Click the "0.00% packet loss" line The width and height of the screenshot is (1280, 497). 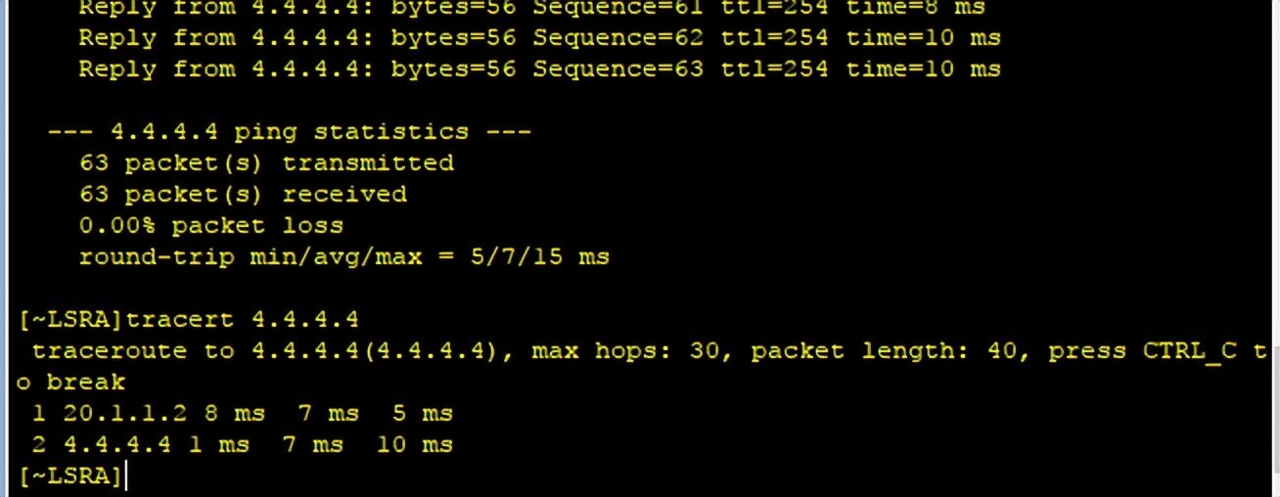click(x=210, y=226)
